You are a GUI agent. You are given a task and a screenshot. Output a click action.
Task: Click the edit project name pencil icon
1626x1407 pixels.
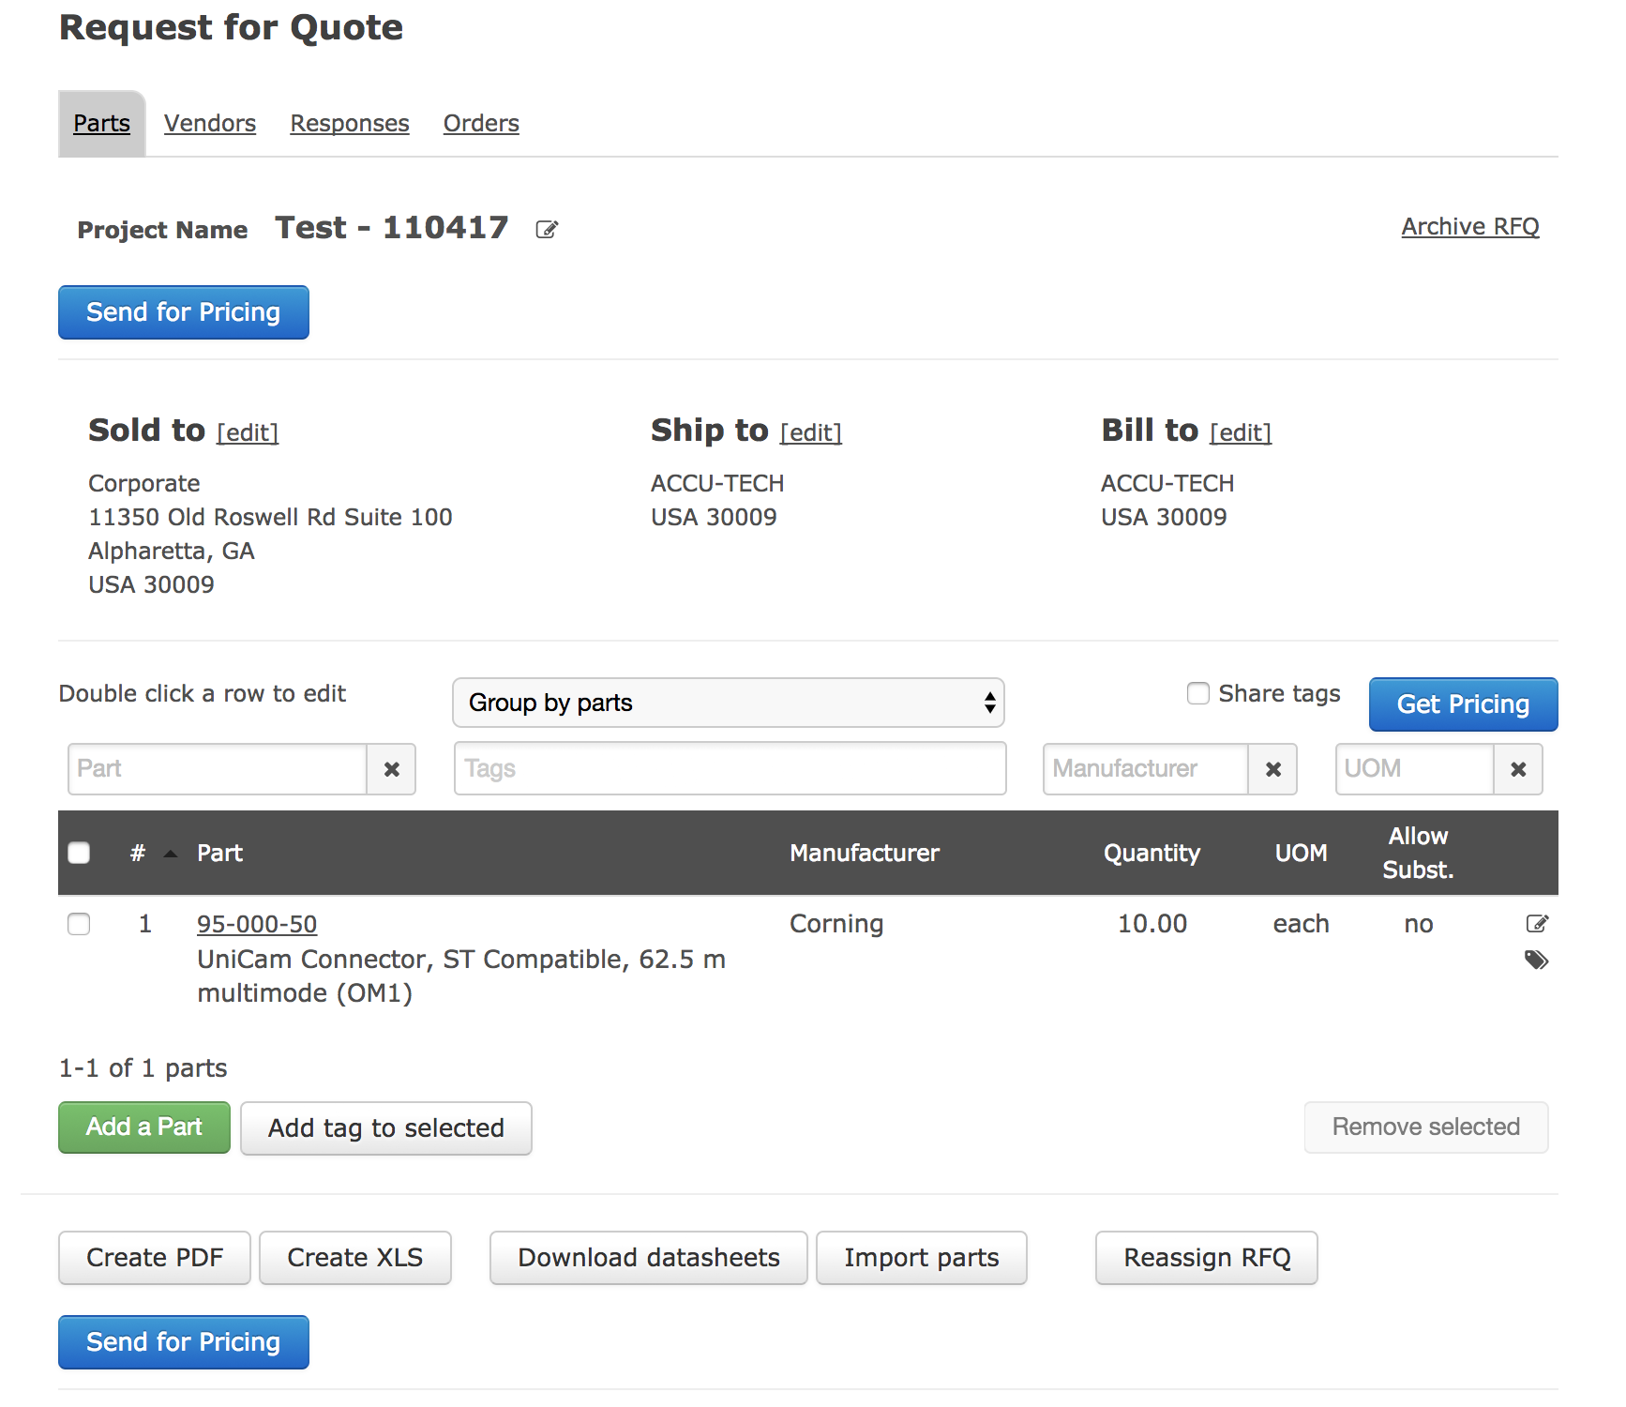click(547, 230)
